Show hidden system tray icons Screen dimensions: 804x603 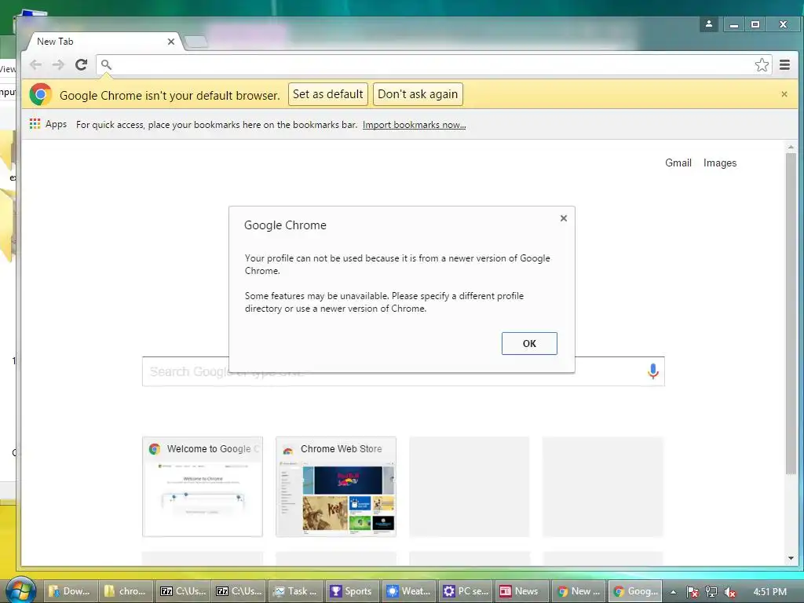pos(673,592)
